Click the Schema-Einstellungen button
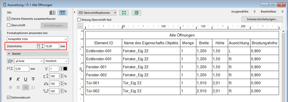This screenshot has height=102, width=288. (x=262, y=19)
